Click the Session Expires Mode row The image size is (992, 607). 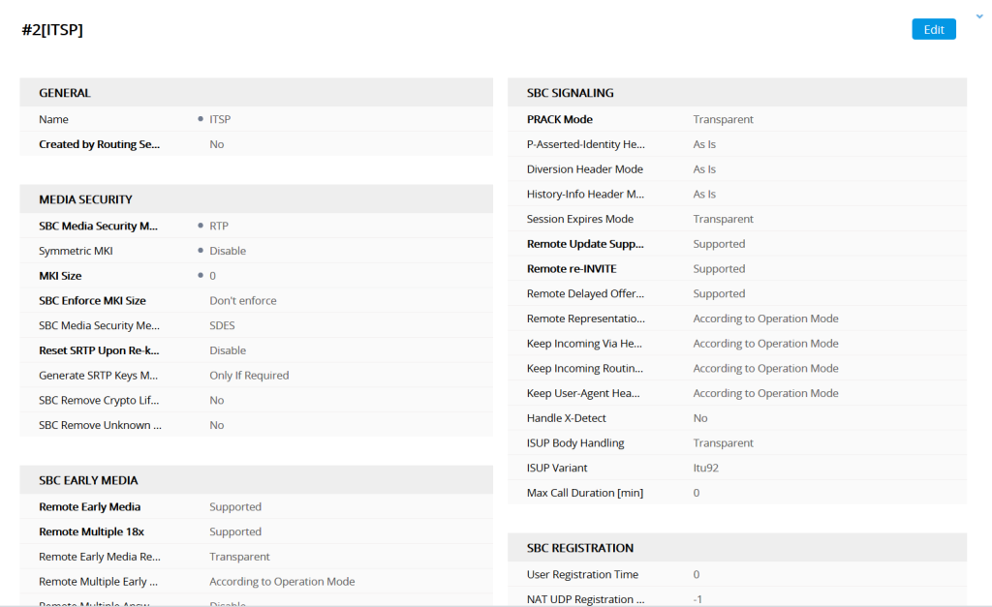[x=736, y=218]
